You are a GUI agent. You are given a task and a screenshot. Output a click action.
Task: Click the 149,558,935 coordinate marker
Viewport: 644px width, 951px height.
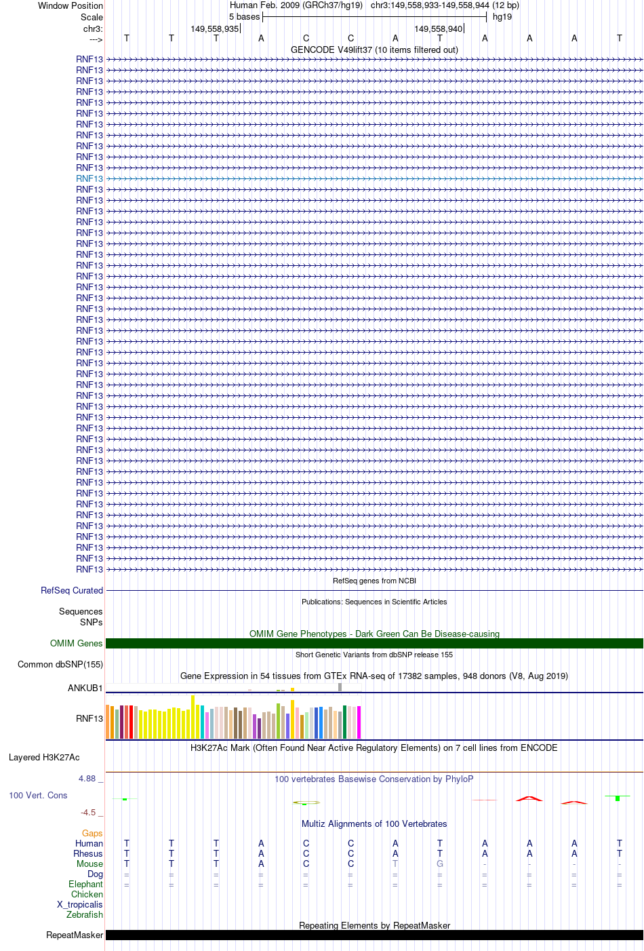214,29
